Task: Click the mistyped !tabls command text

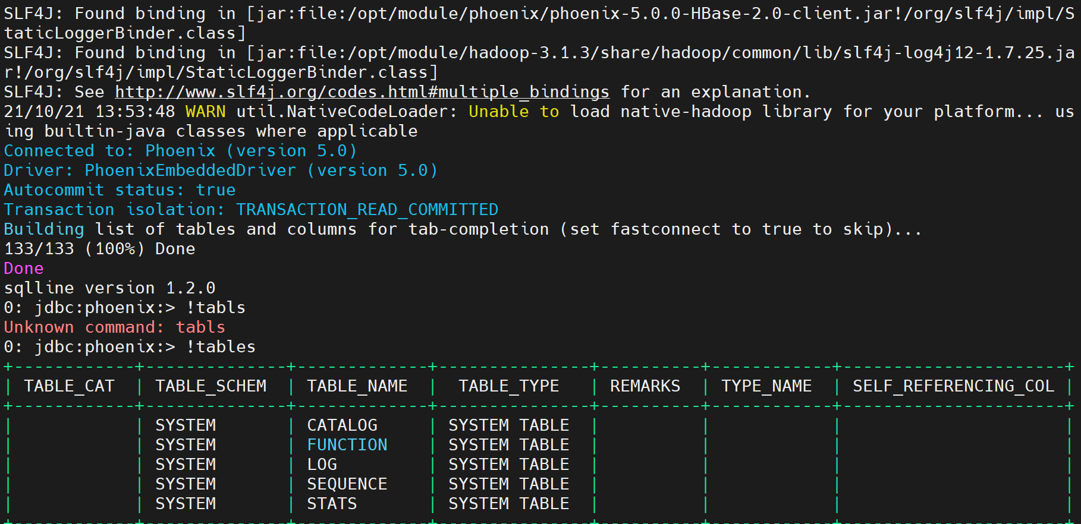Action: [216, 308]
